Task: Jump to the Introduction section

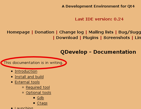Action: tap(26, 71)
